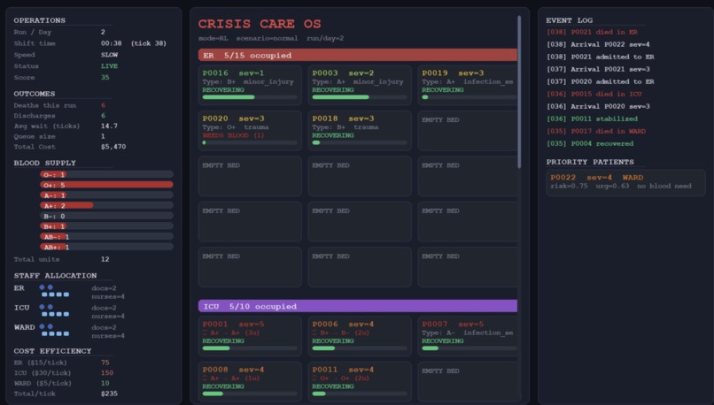Image resolution: width=714 pixels, height=405 pixels.
Task: Click log entry P0017 died in WARD
Action: [596, 131]
